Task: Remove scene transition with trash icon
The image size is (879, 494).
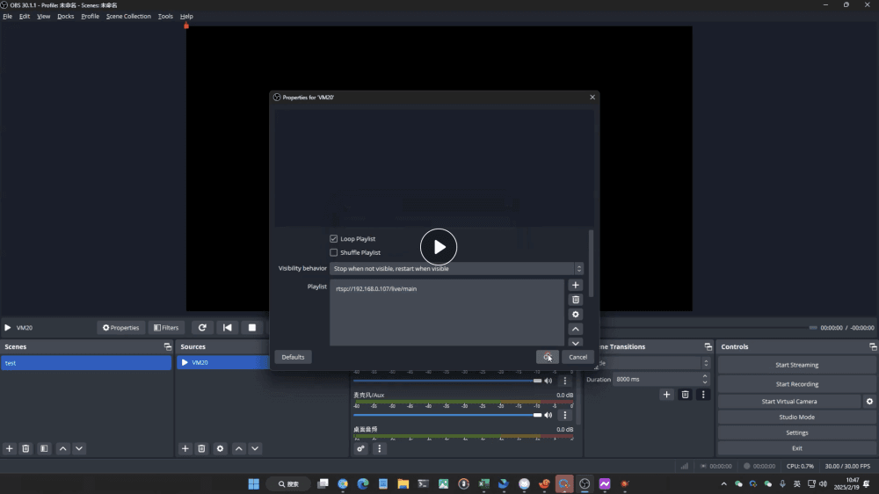Action: (685, 395)
